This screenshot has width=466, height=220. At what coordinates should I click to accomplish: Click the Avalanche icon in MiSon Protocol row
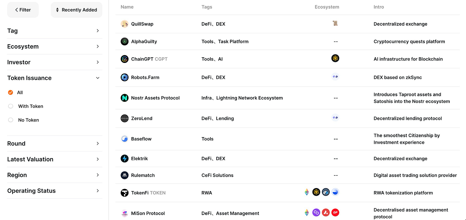tap(326, 212)
